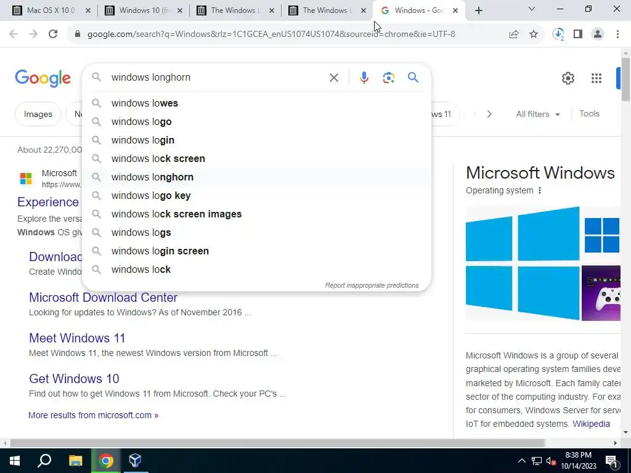Viewport: 631px width, 473px height.
Task: Reload the page in Chrome
Action: pyautogui.click(x=53, y=34)
